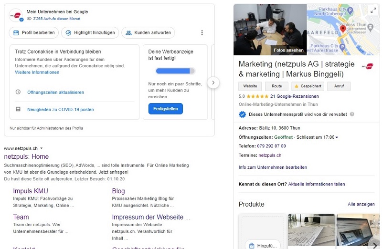Click the Hinzufügen product button

coord(263,245)
